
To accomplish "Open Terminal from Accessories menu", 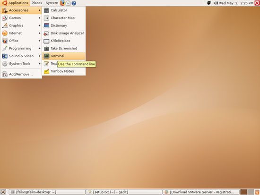I will [x=64, y=56].
